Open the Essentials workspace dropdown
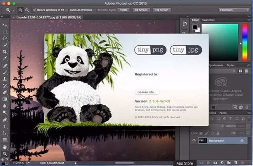This screenshot has width=253, height=166. [234, 10]
